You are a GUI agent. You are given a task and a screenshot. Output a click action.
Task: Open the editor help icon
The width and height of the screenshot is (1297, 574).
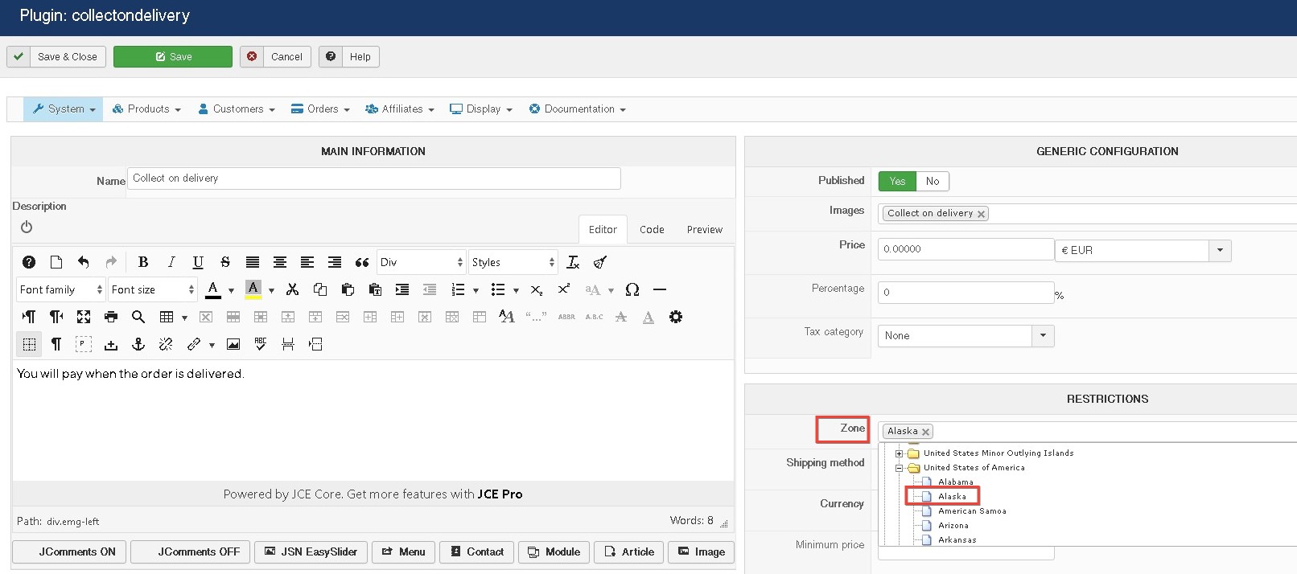pos(29,262)
